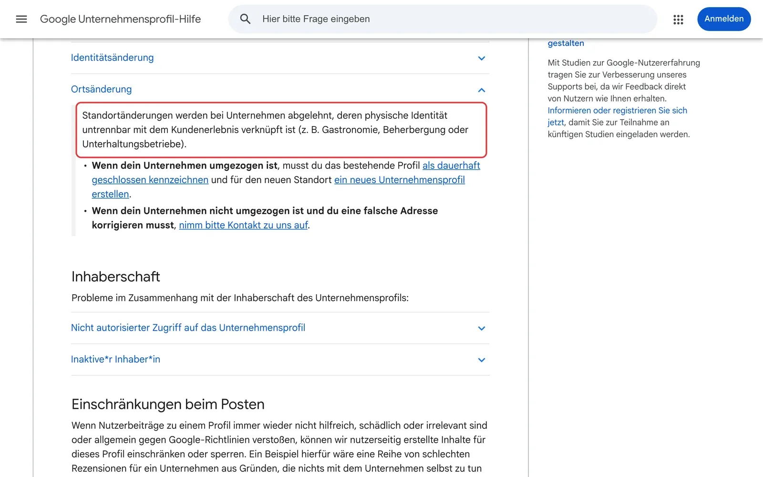Click the search magnifier icon
This screenshot has width=763, height=477.
click(245, 19)
